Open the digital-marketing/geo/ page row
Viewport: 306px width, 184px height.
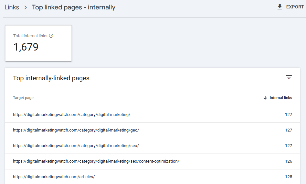(x=153, y=130)
